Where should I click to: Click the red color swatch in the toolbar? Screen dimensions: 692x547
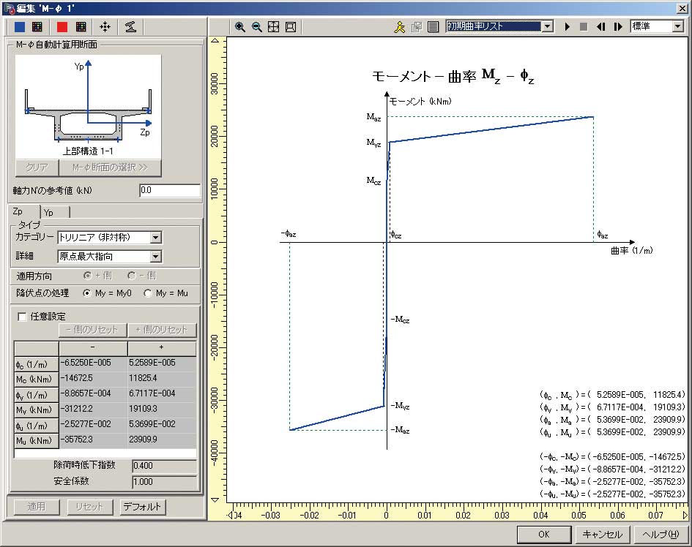click(x=62, y=27)
